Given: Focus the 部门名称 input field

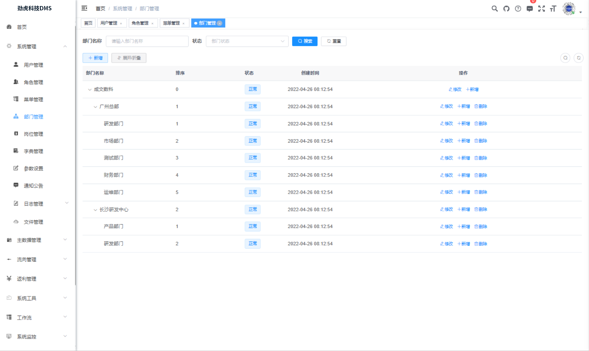Looking at the screenshot, I should click(x=147, y=41).
